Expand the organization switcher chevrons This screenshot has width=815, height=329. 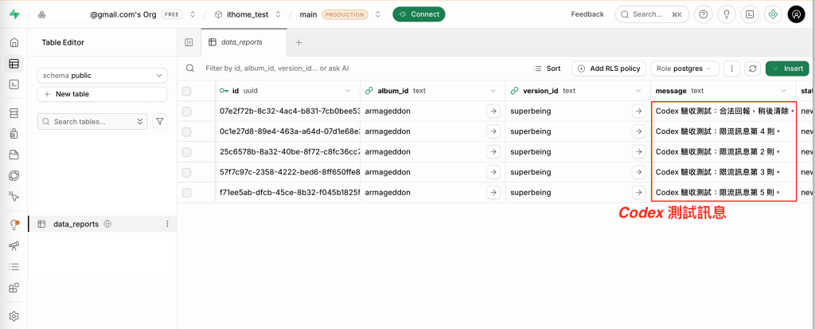[x=193, y=14]
